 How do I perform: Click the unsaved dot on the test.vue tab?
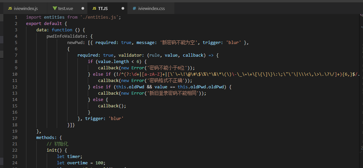83,9
